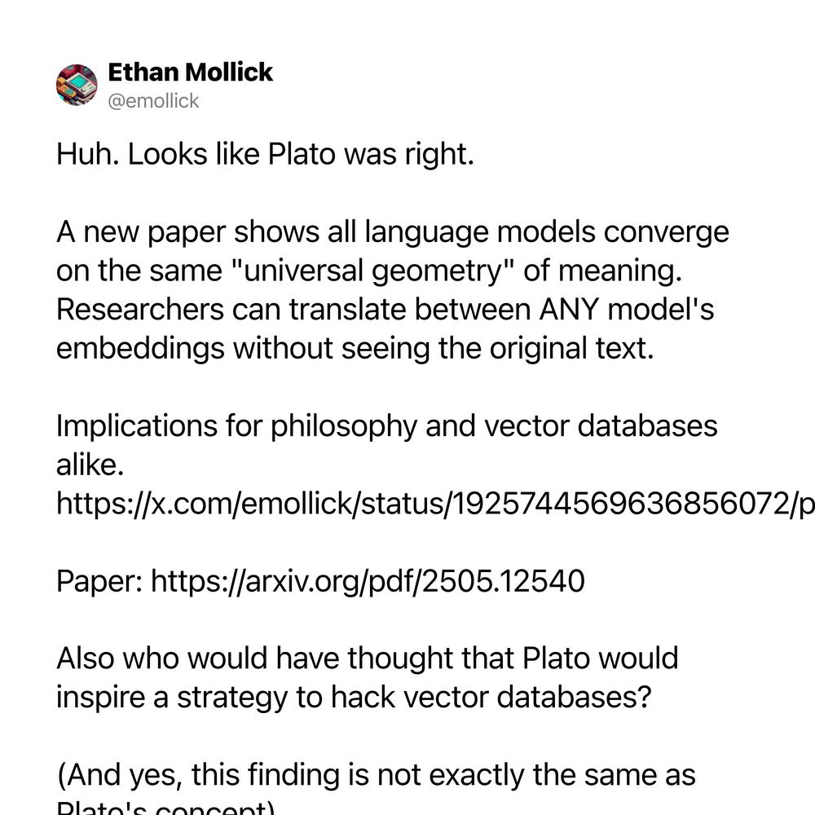This screenshot has height=815, width=815.
Task: Open the arxiv.org/pdf/2505.12540 paper link
Action: coord(368,580)
